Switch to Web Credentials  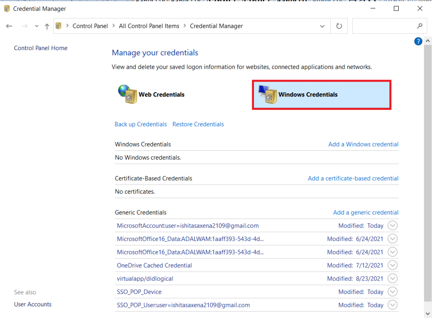162,95
